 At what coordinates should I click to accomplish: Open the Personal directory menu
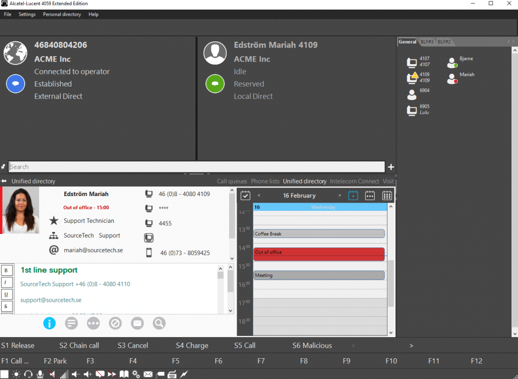click(x=62, y=15)
